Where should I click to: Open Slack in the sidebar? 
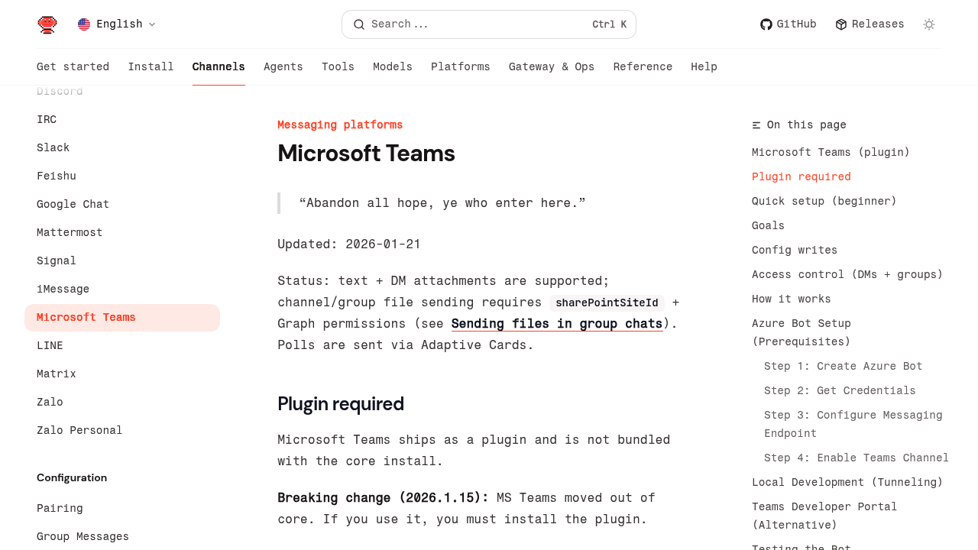pos(53,147)
